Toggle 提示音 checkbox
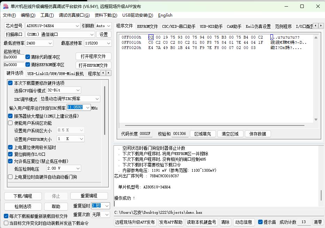Screen dimensions: 325x228 click(x=260, y=222)
